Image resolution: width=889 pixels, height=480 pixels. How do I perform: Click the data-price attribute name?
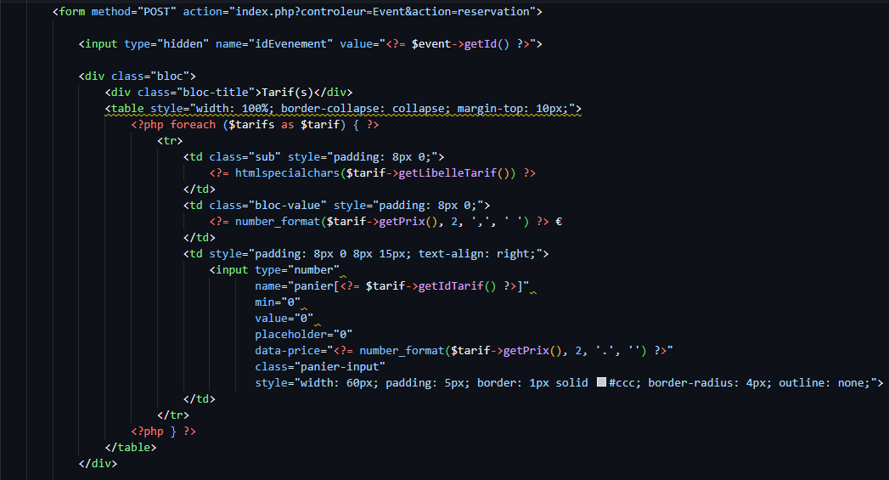pos(288,350)
